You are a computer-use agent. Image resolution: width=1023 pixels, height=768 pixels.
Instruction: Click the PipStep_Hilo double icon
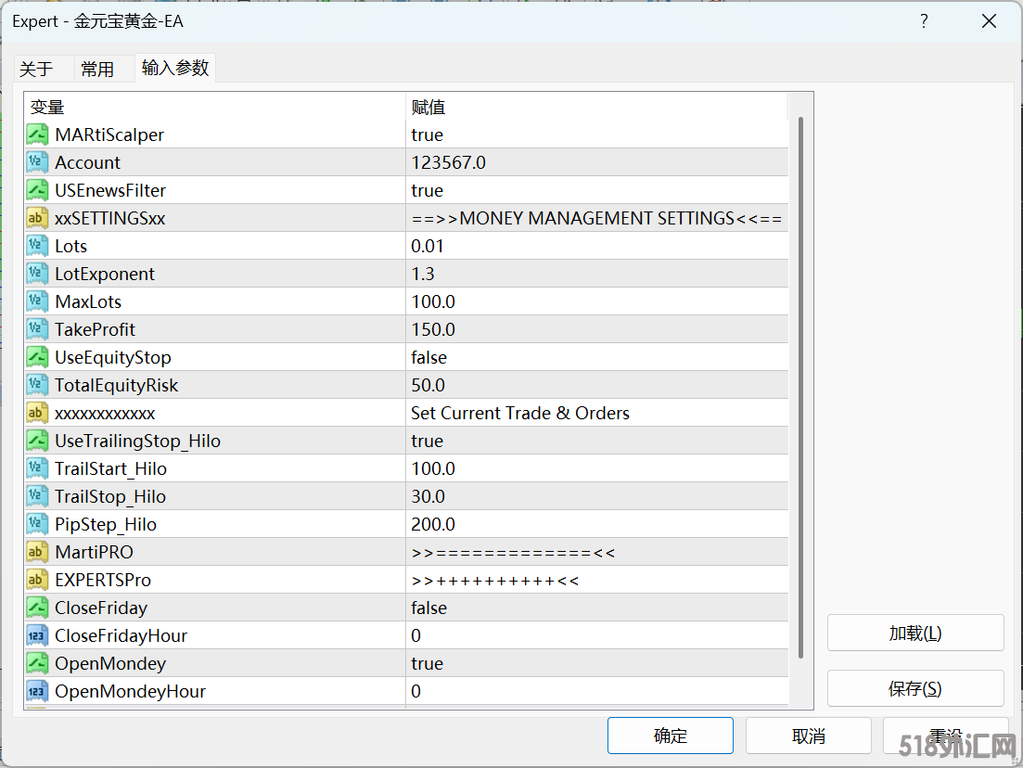pyautogui.click(x=37, y=524)
